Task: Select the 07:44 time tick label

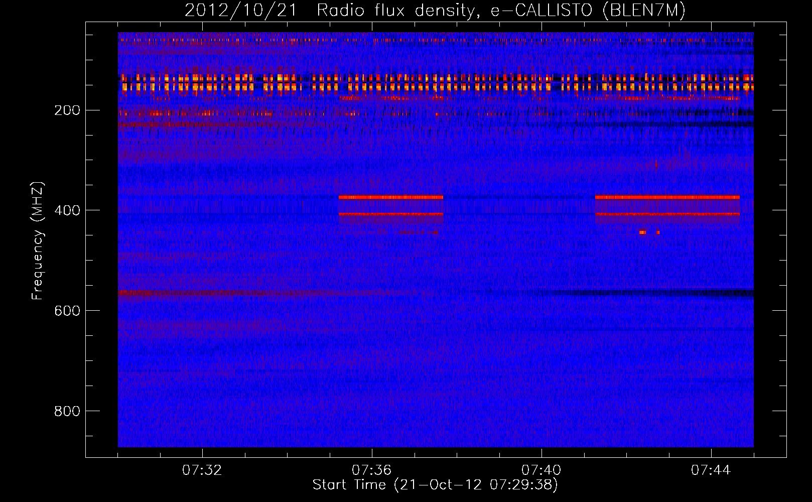Action: [711, 470]
